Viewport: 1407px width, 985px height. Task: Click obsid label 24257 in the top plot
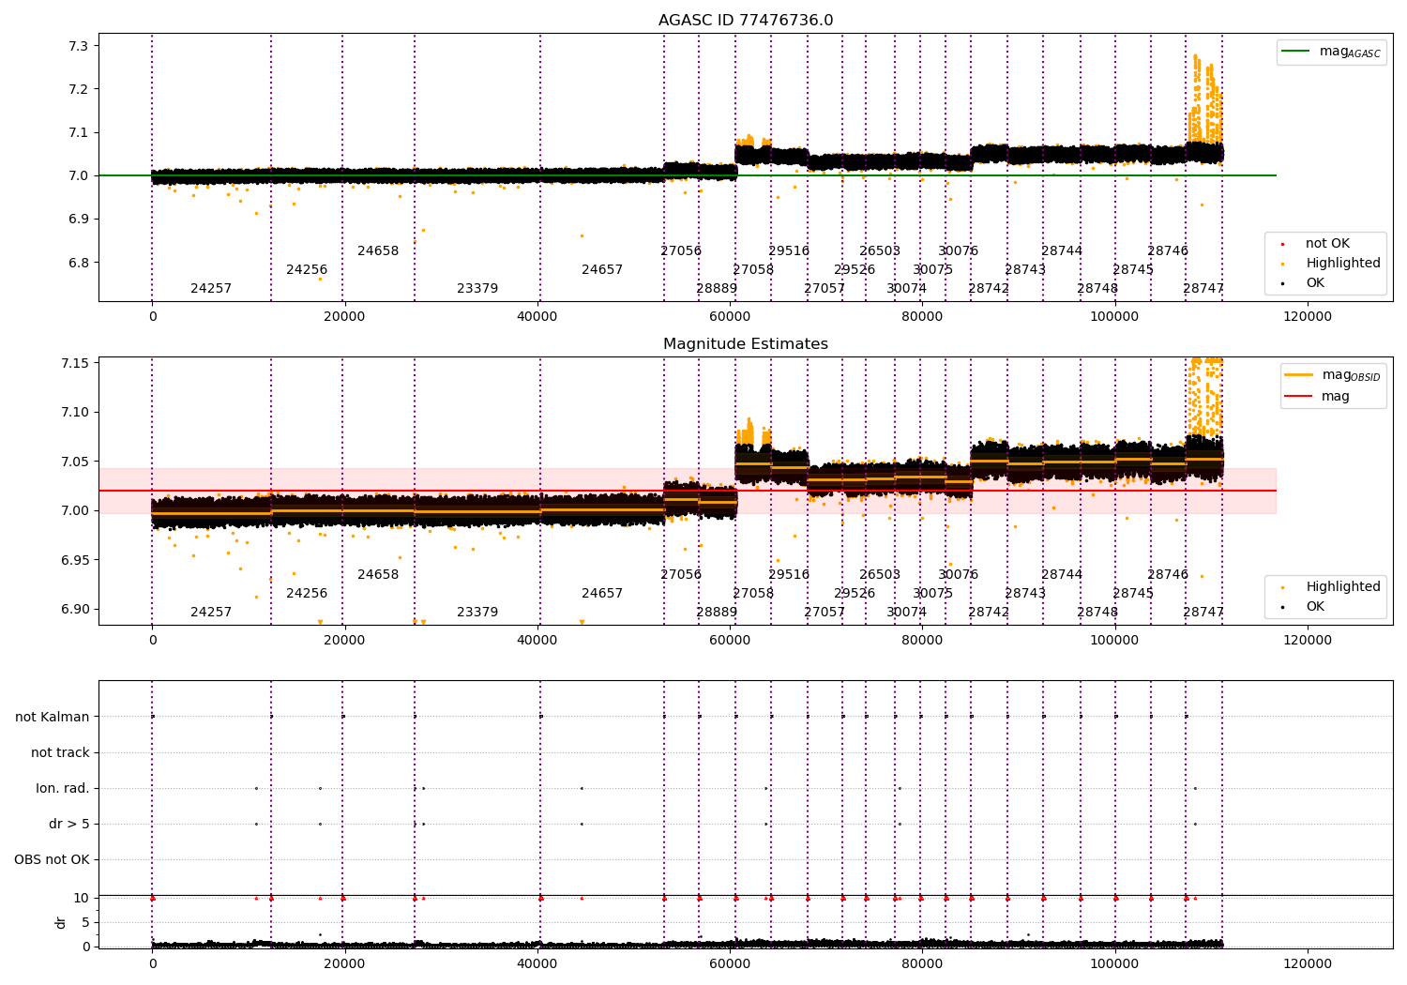pyautogui.click(x=211, y=289)
